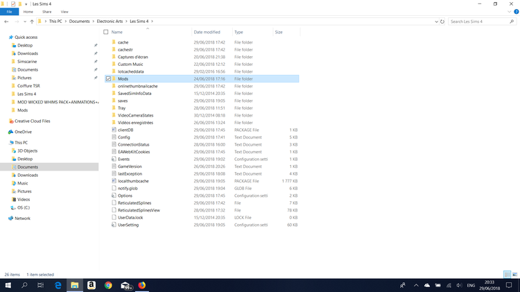Open the People tray icon
520x292 pixels.
(403, 285)
